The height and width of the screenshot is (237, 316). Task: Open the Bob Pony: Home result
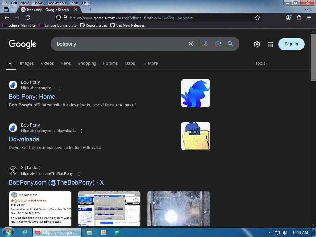click(32, 97)
